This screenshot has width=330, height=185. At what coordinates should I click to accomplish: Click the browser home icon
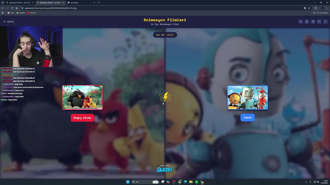point(17,8)
